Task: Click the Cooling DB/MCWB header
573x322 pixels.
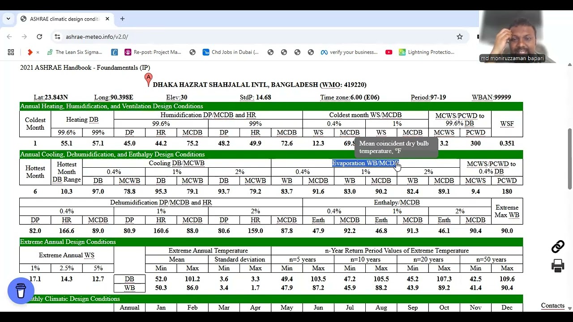Action: coord(177,163)
